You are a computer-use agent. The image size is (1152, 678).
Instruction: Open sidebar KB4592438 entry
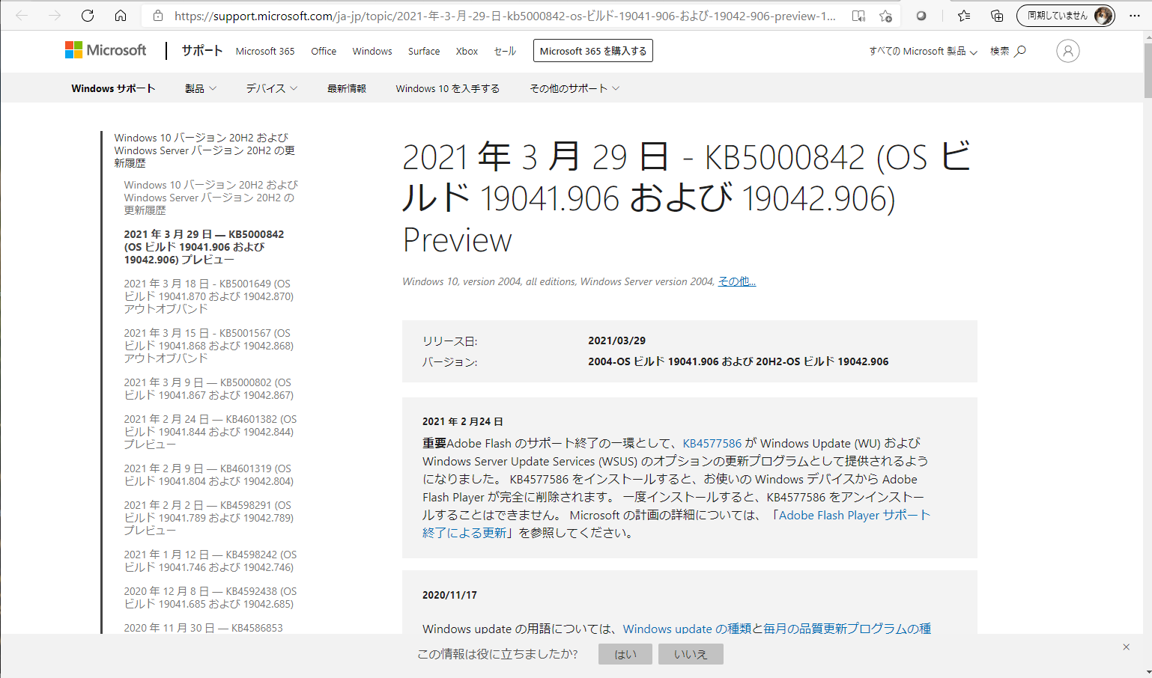point(210,597)
